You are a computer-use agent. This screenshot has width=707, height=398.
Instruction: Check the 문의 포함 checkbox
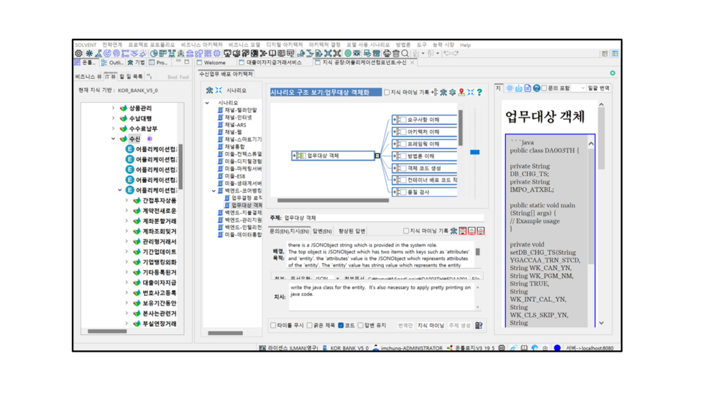(x=544, y=88)
